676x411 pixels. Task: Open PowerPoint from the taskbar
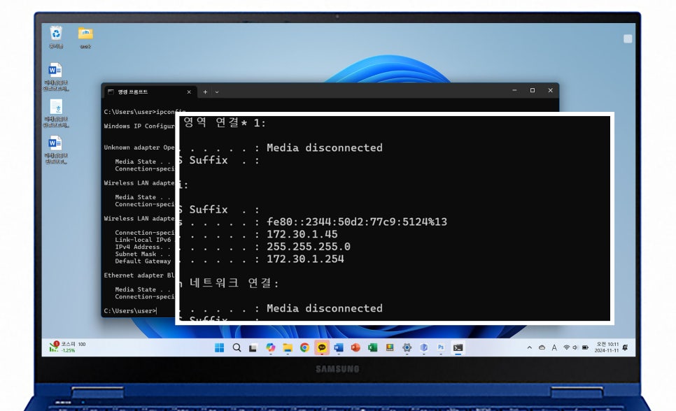point(355,347)
